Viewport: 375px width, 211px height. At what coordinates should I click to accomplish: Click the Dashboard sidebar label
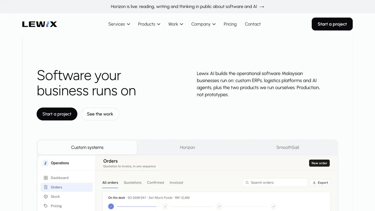point(60,178)
